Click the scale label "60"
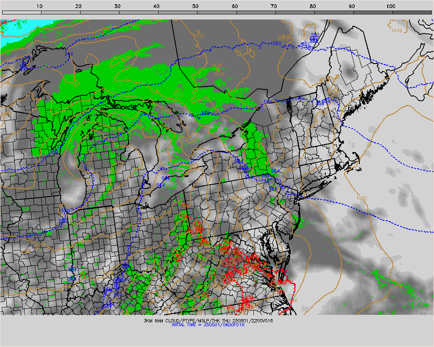The height and width of the screenshot is (347, 434). tap(235, 6)
